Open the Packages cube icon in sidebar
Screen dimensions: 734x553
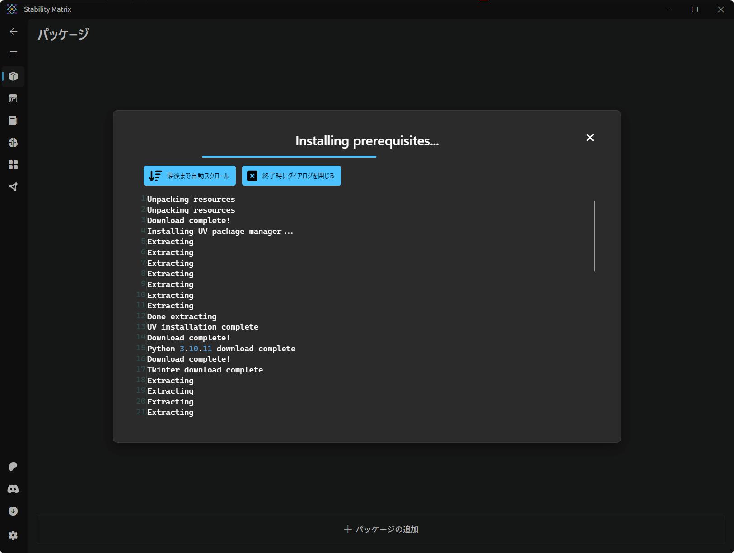pyautogui.click(x=13, y=76)
